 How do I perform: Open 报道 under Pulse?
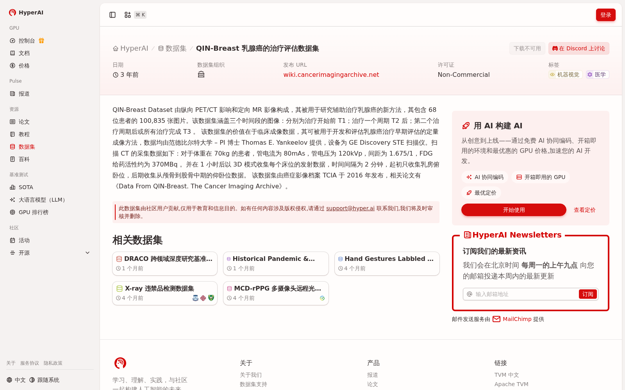50,94
